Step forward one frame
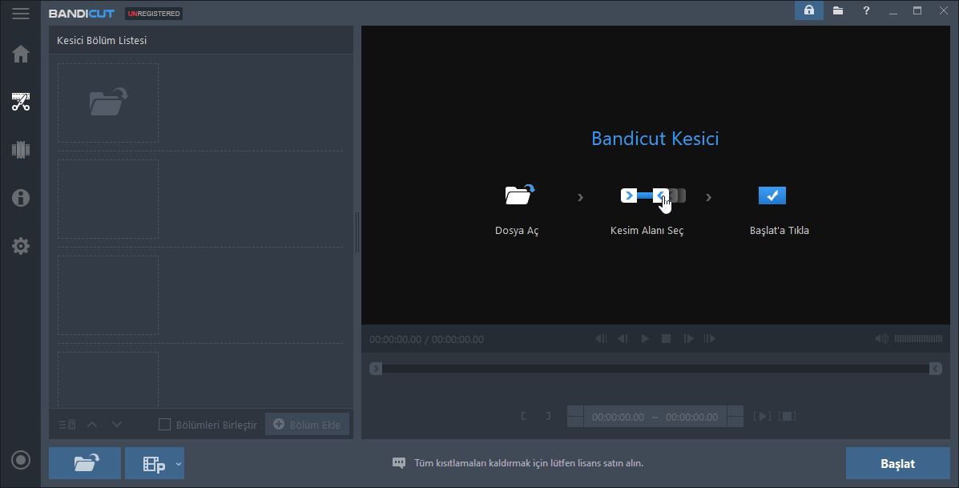This screenshot has width=959, height=488. [688, 339]
